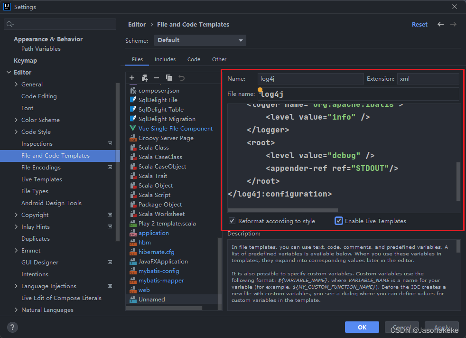Click the Reset link
Image resolution: width=466 pixels, height=338 pixels.
(419, 24)
